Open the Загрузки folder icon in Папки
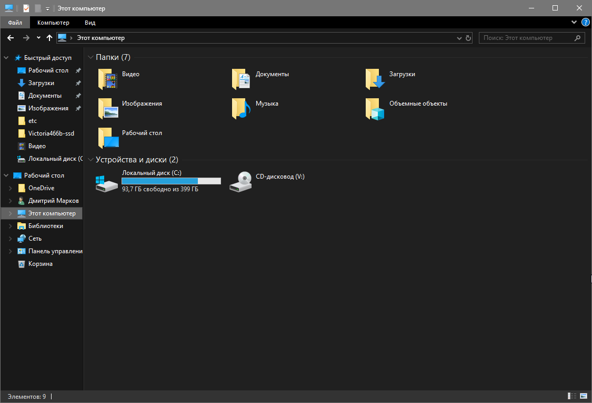592x403 pixels. (375, 79)
